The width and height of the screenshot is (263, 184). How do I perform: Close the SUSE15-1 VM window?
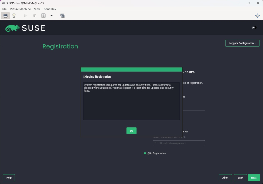[x=258, y=3]
